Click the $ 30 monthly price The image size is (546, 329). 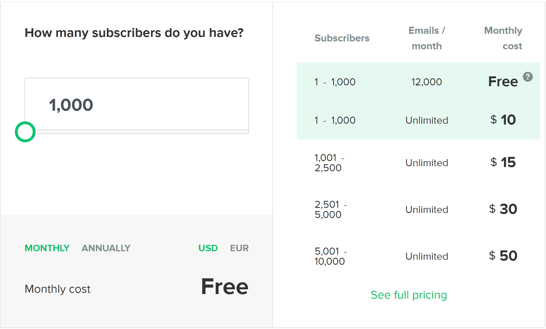pyautogui.click(x=503, y=209)
